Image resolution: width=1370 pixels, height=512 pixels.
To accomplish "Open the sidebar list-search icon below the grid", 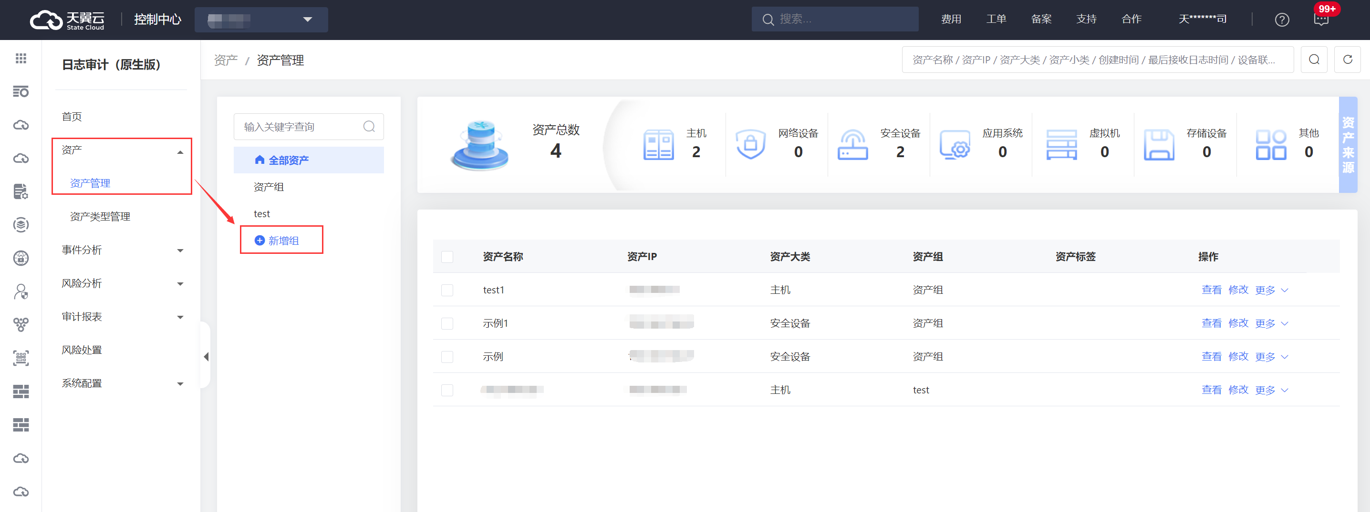I will [21, 91].
